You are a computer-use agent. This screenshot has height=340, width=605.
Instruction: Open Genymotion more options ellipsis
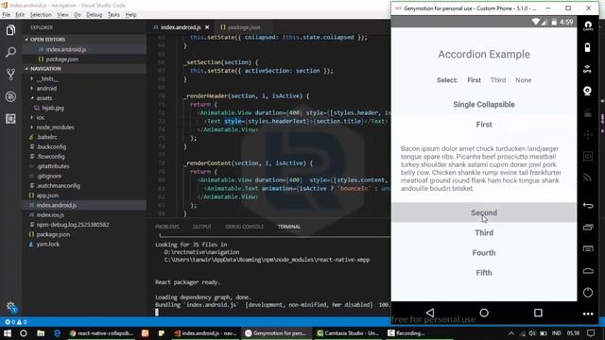588,314
